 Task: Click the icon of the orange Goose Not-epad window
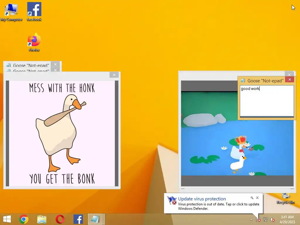[243, 81]
